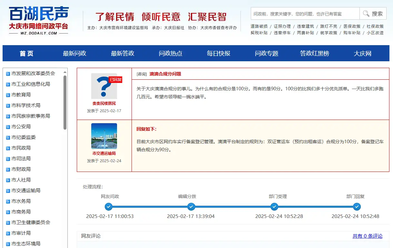Click the arrow icon beside 市生态环境局
This screenshot has width=393, height=248.
coord(8,243)
